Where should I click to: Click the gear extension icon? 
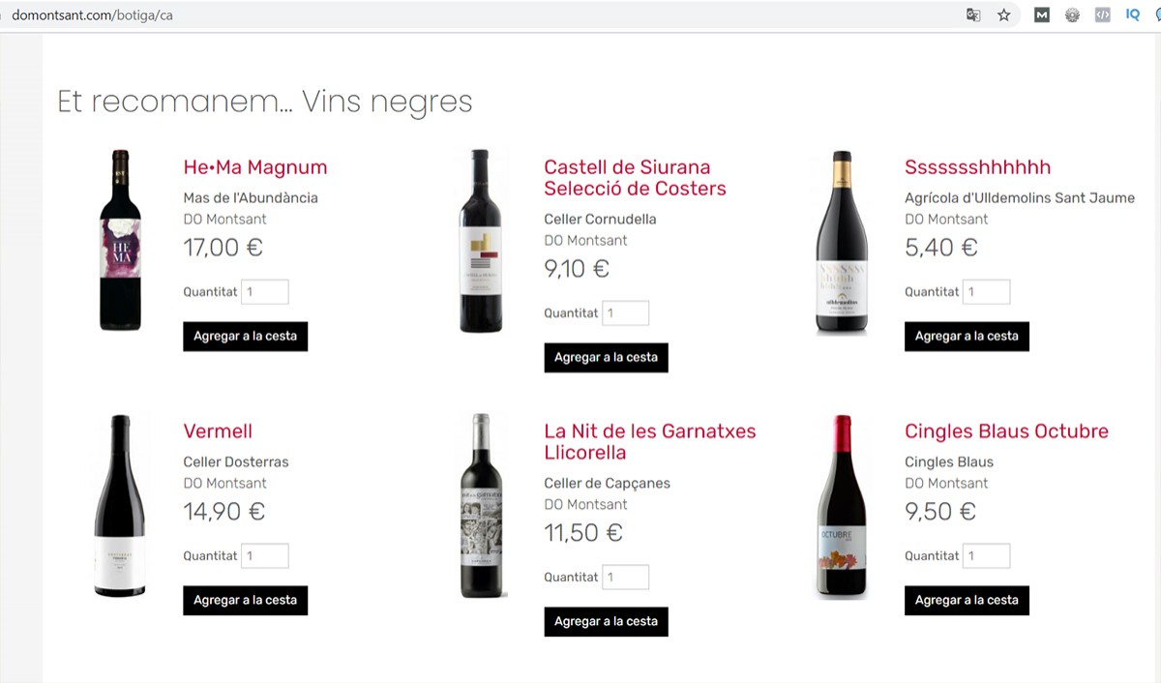pos(1072,15)
